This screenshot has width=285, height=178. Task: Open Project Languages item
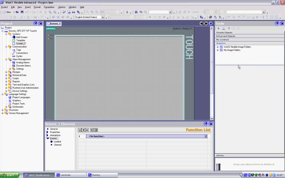pyautogui.click(x=21, y=98)
